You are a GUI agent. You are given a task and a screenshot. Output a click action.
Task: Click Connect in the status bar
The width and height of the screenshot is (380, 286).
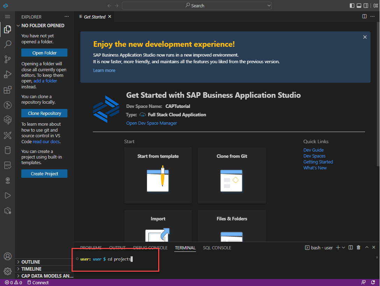click(38, 283)
